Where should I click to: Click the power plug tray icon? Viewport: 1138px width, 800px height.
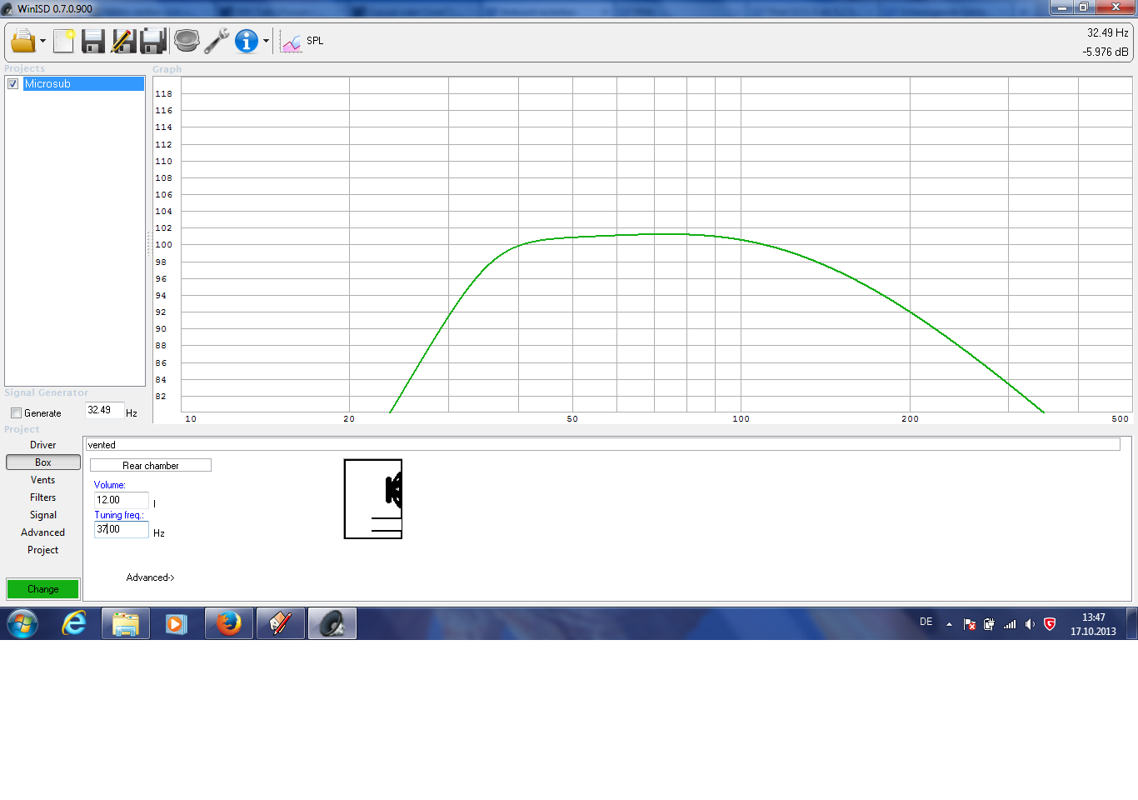[989, 624]
